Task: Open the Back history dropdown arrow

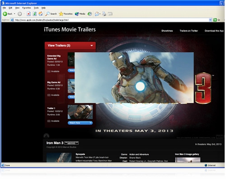Action: [14, 14]
